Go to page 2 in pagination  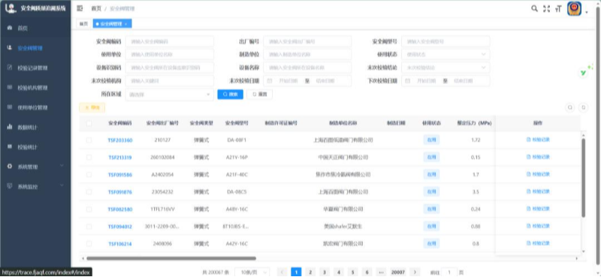[310, 272]
